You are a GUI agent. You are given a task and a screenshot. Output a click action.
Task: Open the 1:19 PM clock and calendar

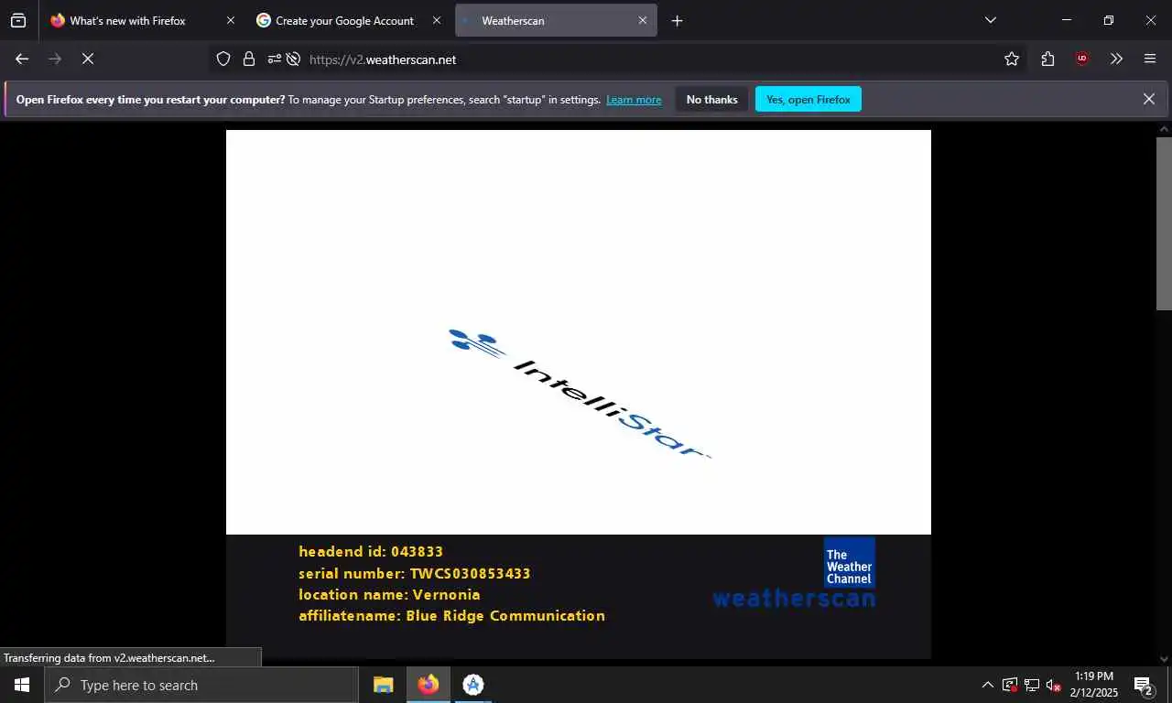click(1093, 685)
